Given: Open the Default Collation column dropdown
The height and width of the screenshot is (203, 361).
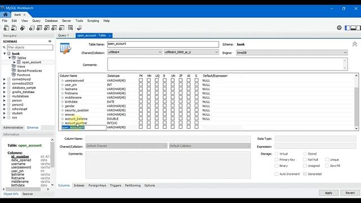Looking at the screenshot, I should tap(210, 146).
